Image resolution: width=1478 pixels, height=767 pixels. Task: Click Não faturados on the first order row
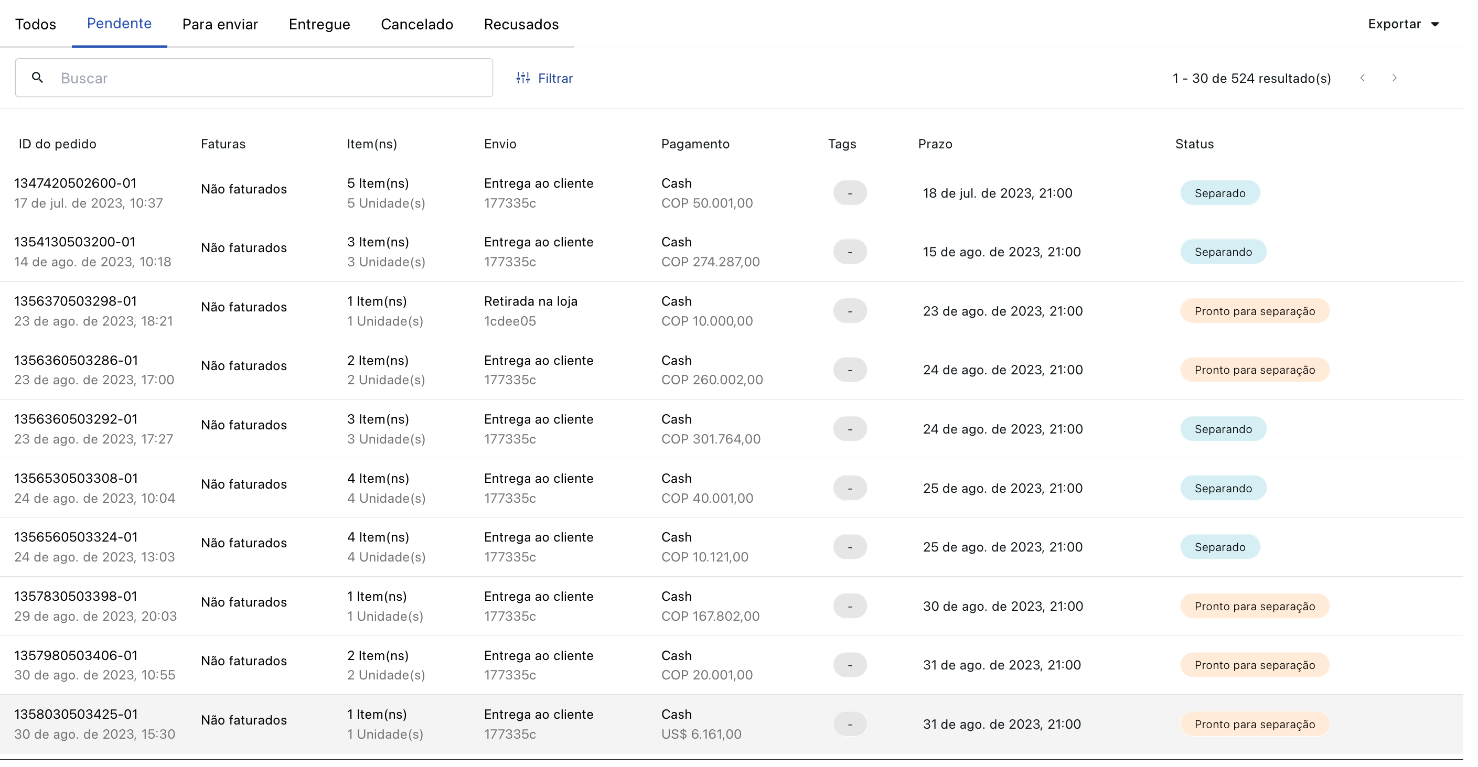tap(243, 189)
